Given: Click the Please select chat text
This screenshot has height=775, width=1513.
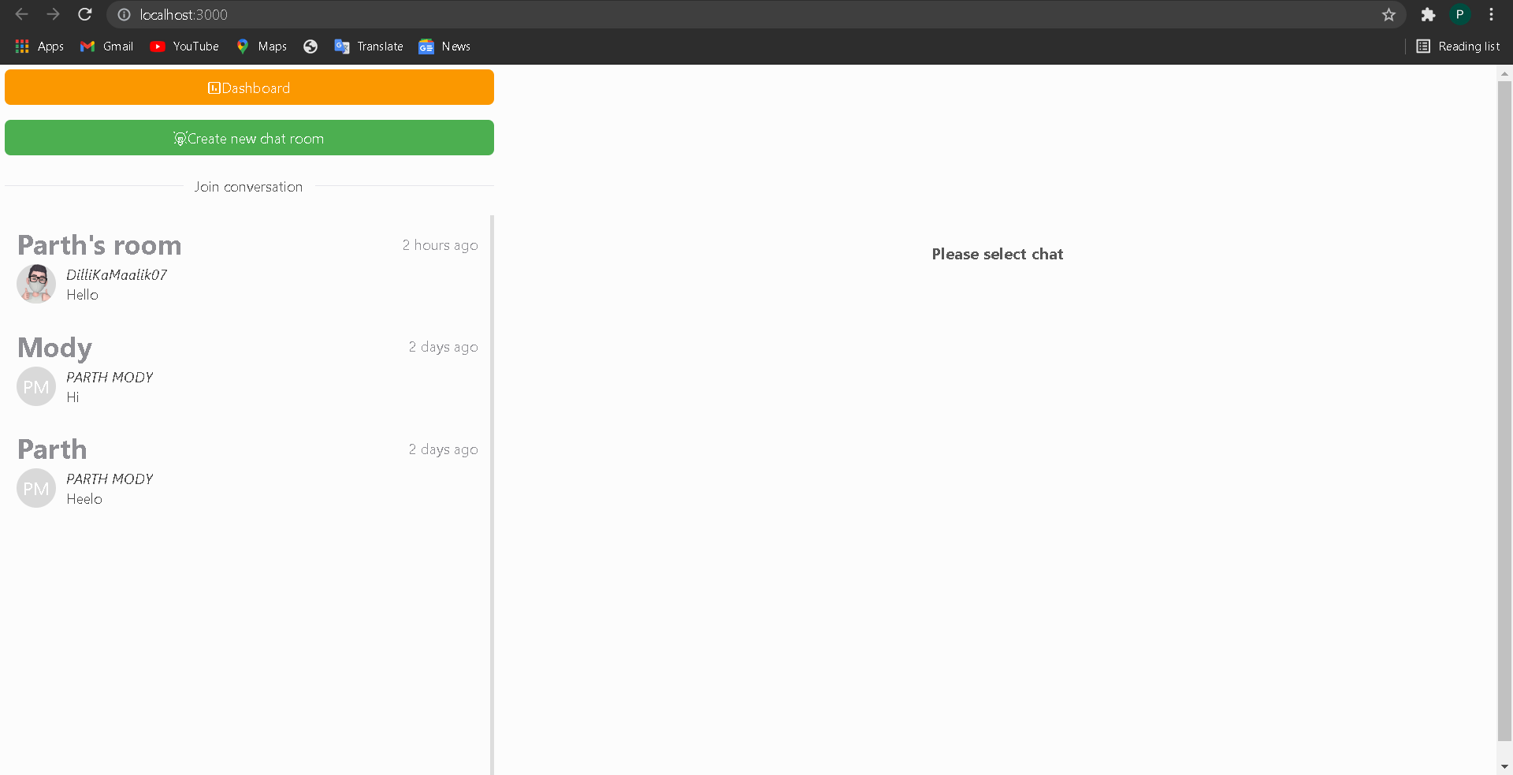Looking at the screenshot, I should 997,254.
